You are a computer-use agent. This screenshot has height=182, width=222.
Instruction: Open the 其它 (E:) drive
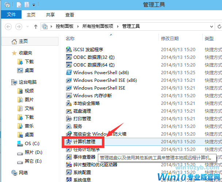[33, 161]
